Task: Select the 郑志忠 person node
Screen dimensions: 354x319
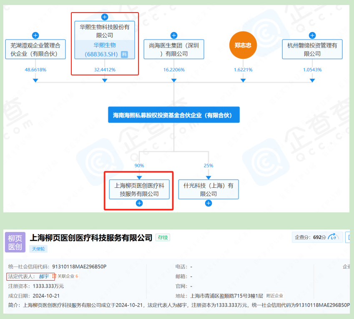Action: click(x=243, y=45)
